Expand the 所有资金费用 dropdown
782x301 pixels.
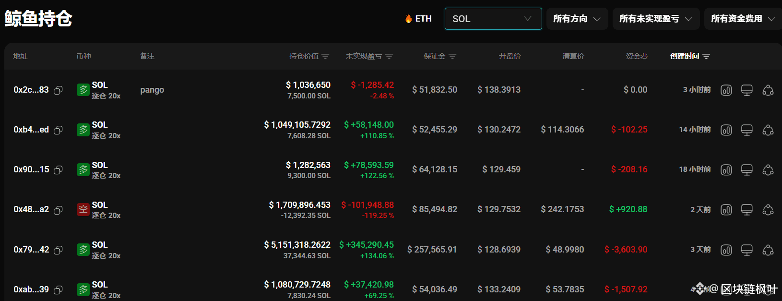(x=743, y=19)
